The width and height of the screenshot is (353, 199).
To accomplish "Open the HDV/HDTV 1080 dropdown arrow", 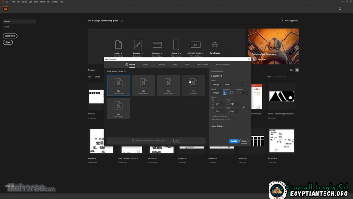I will (x=203, y=53).
